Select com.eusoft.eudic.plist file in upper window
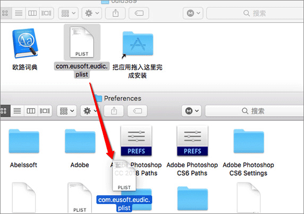The height and width of the screenshot is (214, 304). click(82, 43)
